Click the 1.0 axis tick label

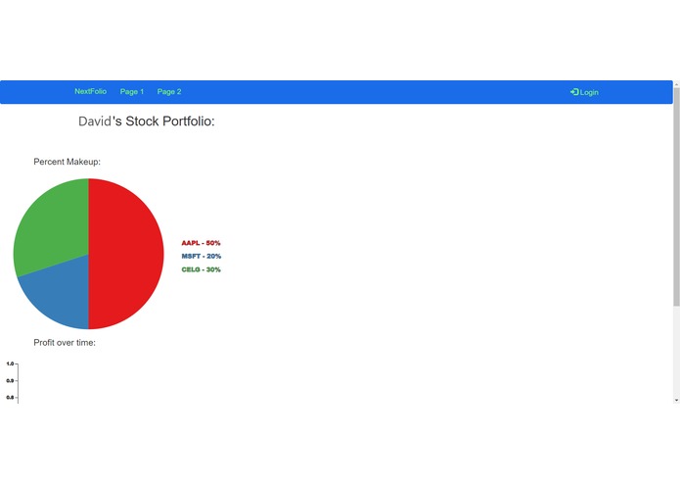(10, 363)
